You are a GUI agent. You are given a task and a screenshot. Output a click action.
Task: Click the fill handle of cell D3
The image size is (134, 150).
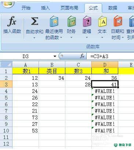pos(118,87)
